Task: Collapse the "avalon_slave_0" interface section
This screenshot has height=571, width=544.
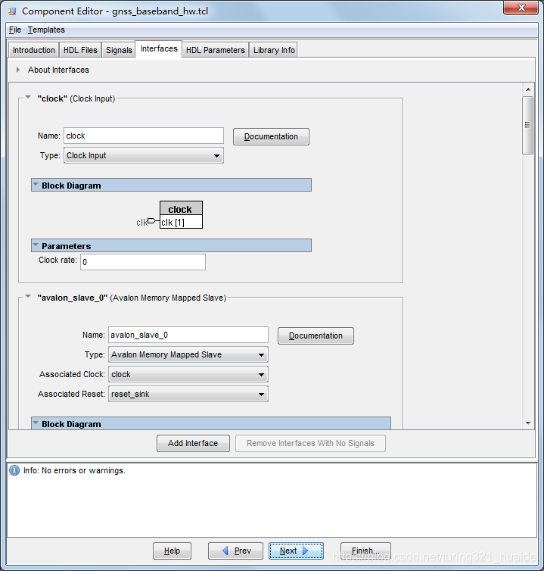Action: 28,296
